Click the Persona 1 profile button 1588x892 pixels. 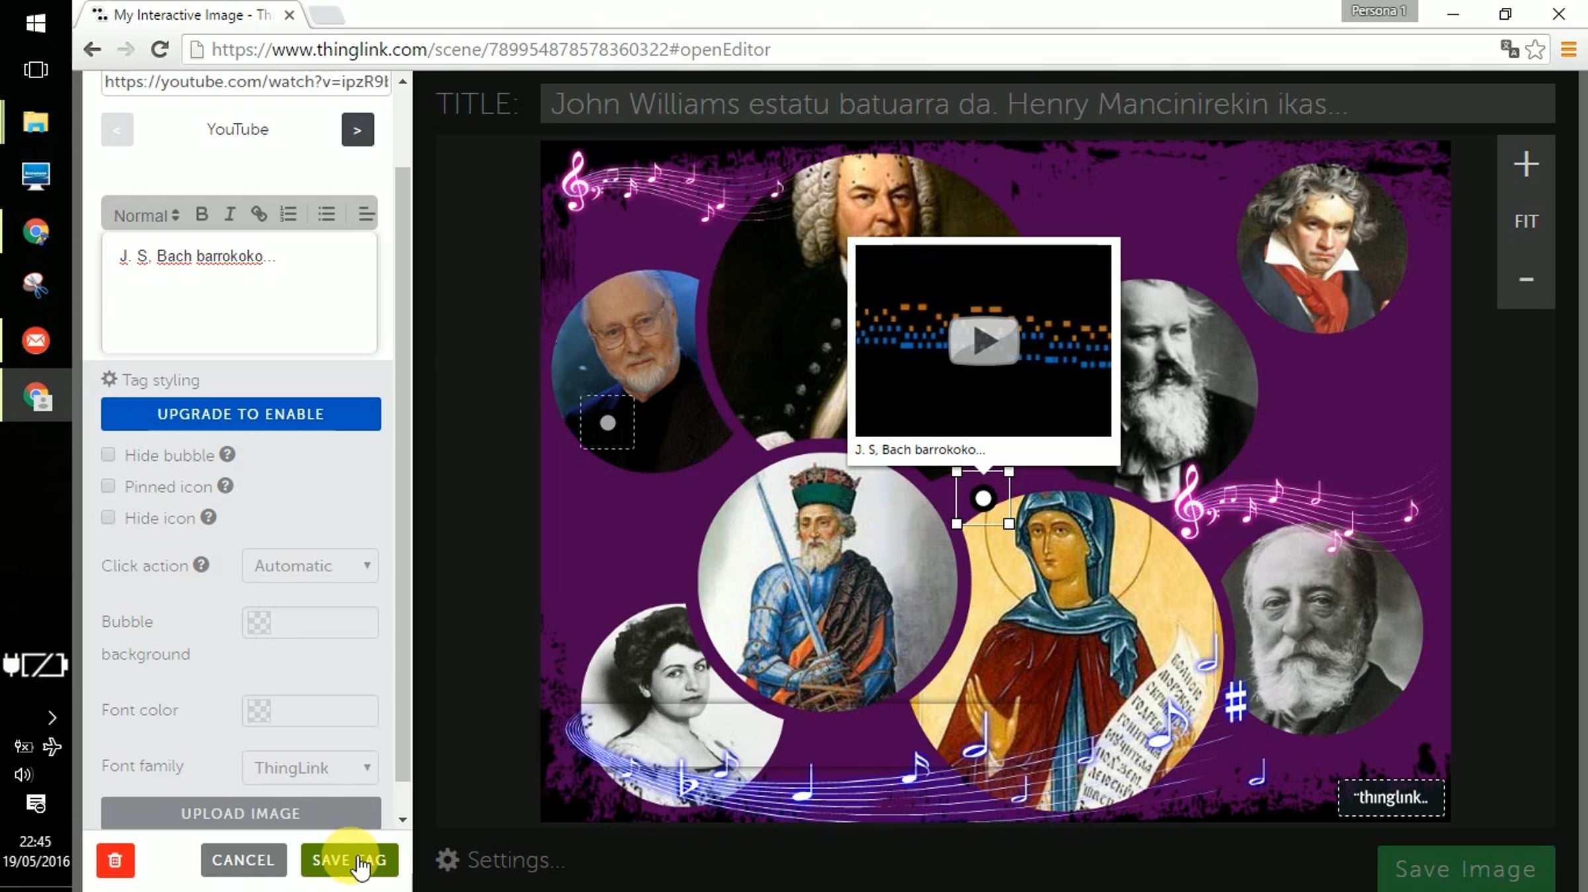click(1380, 11)
